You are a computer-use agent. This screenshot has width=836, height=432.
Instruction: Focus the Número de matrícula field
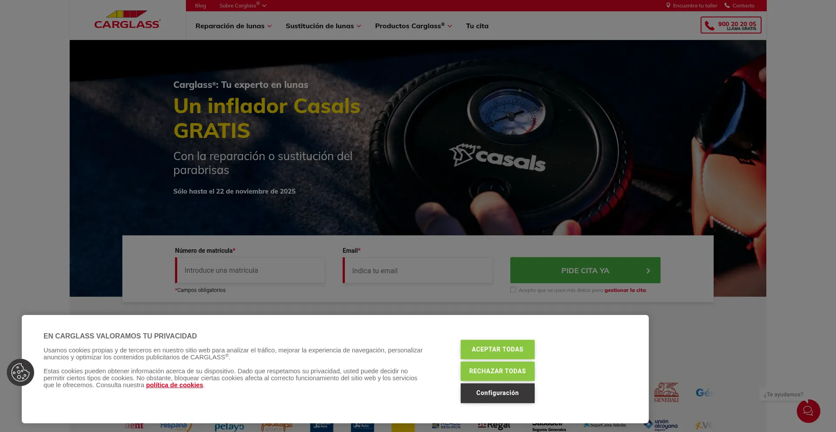(250, 270)
